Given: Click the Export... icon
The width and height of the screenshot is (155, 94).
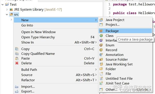Looking at the screenshot, I should (17, 91).
